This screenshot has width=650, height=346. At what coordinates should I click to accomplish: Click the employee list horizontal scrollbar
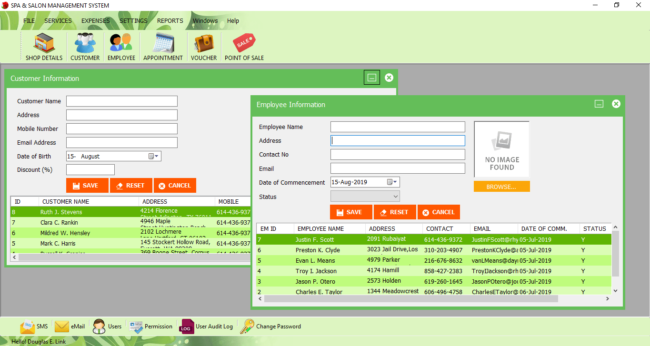click(410, 298)
